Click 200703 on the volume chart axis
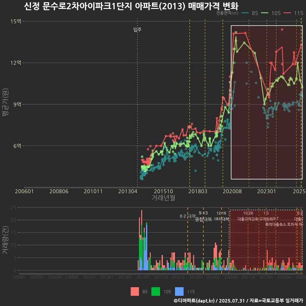 [37, 277]
